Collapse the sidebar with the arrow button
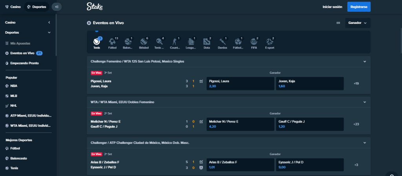 [57, 7]
